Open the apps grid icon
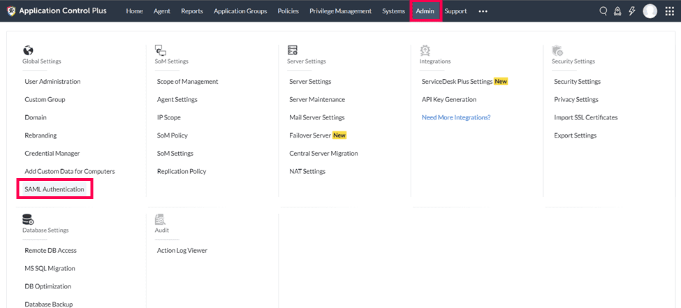Screen dimensions: 681x308 tap(669, 11)
